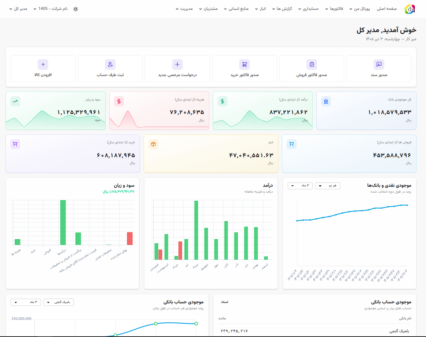Click the ۷۶,۲۰۸,۶۳۵ expenses value
This screenshot has height=337, width=426.
tap(187, 113)
